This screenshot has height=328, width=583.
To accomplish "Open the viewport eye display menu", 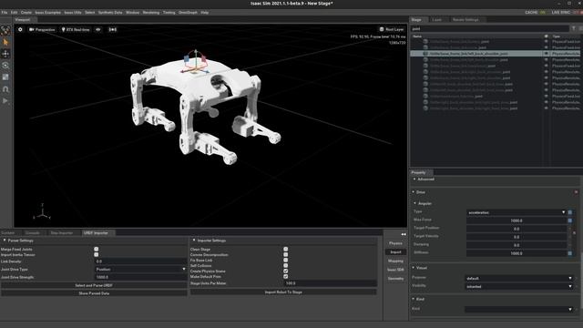I will pos(98,29).
